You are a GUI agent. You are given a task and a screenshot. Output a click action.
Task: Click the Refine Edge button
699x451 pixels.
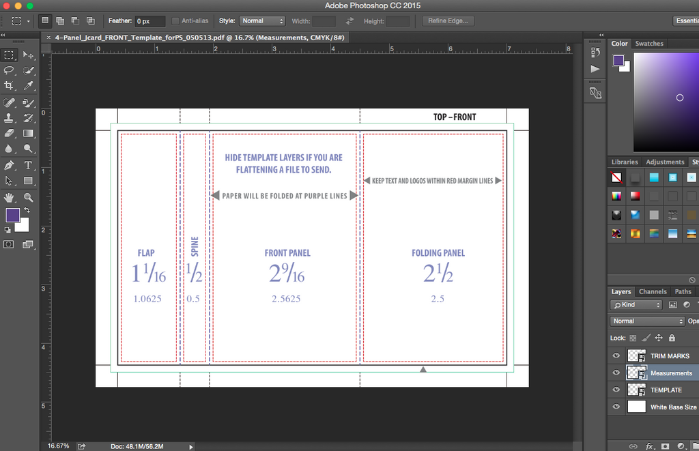click(448, 21)
